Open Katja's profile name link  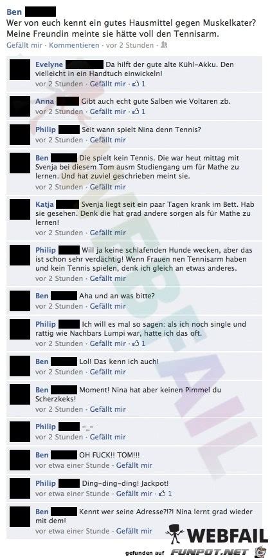point(44,205)
